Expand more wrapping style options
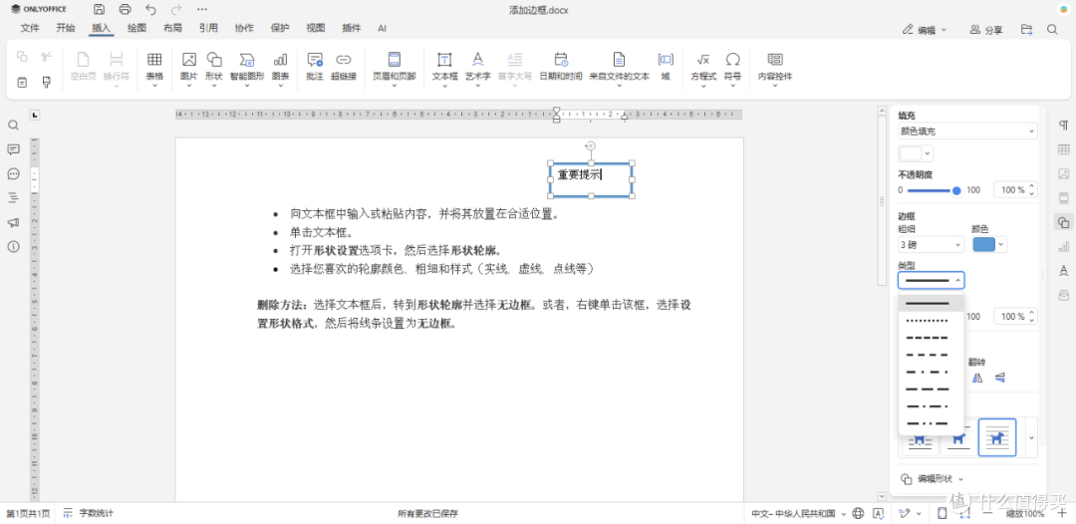This screenshot has width=1076, height=524. 1031,437
